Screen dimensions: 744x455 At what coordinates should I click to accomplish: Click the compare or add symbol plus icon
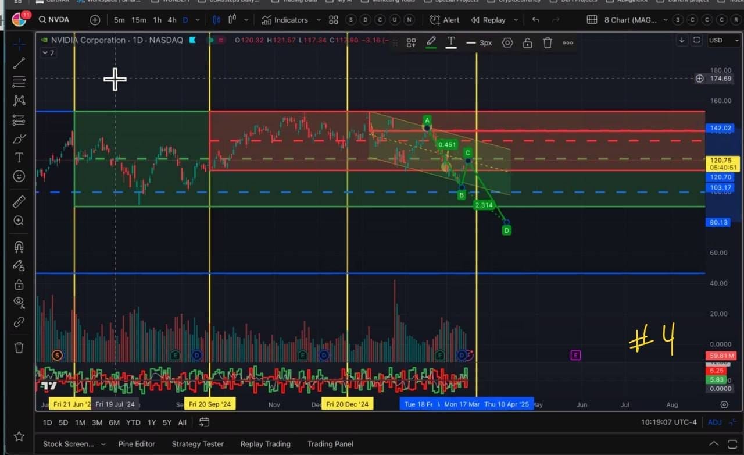click(x=95, y=20)
